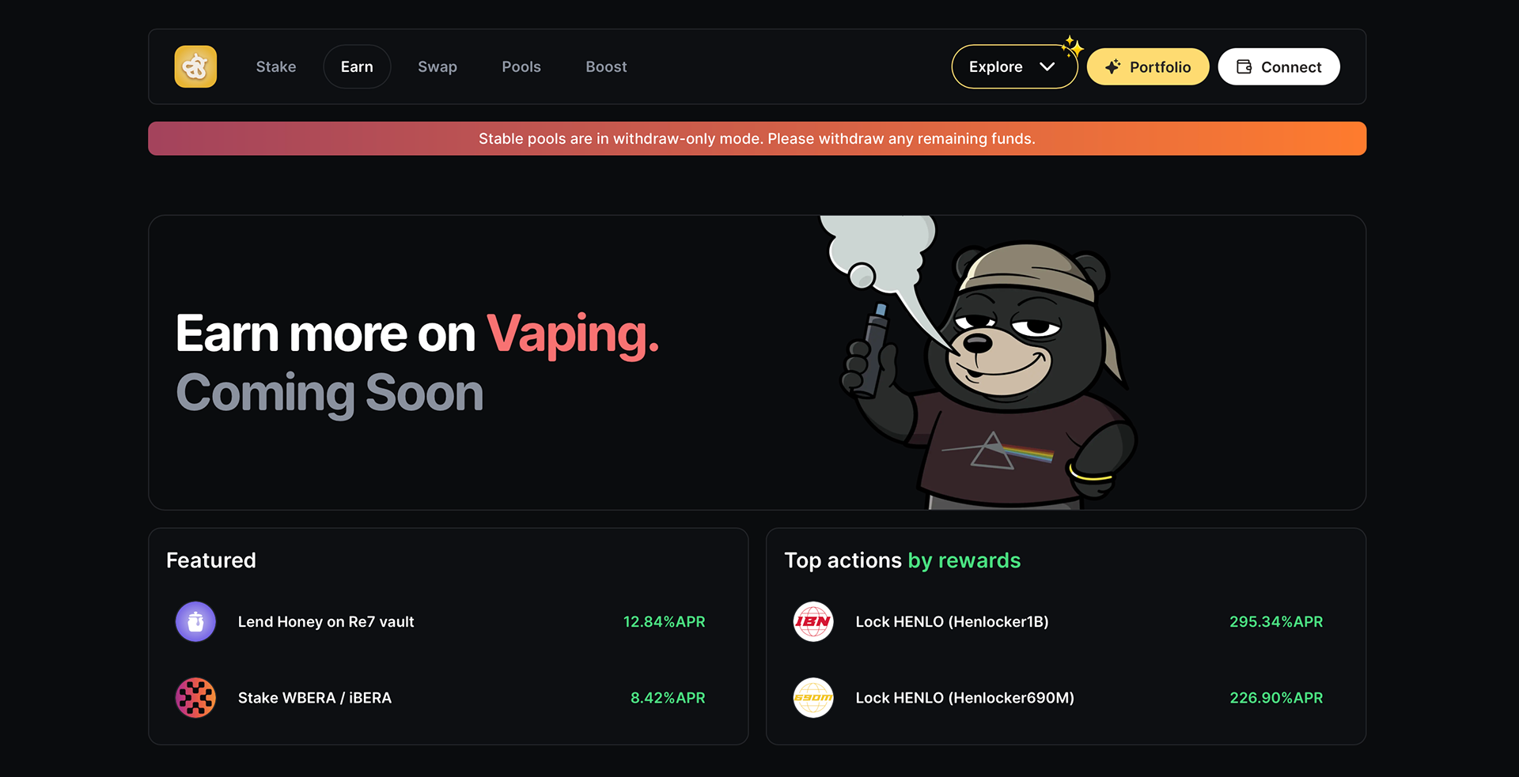Open the Stake tab
Viewport: 1519px width, 777px height.
click(276, 67)
